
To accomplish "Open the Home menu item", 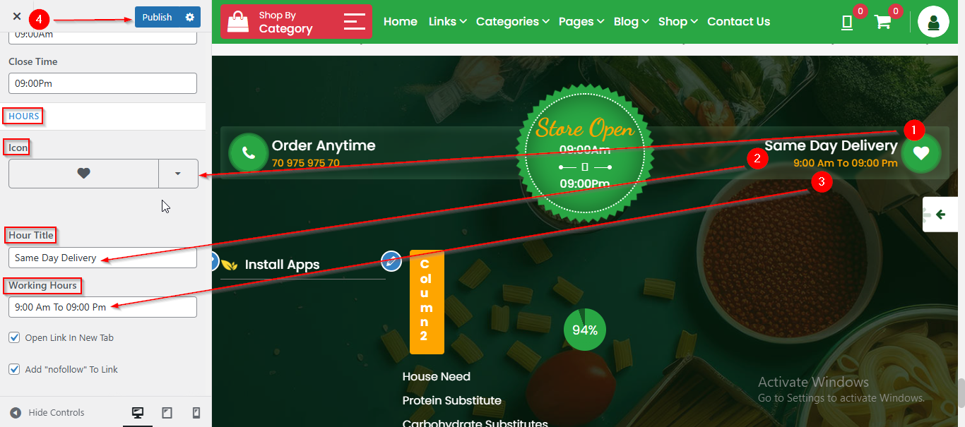I will tap(401, 21).
